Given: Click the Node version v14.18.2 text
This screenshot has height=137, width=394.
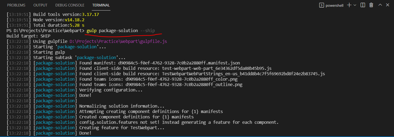Looking at the screenshot, I should coord(75,20).
